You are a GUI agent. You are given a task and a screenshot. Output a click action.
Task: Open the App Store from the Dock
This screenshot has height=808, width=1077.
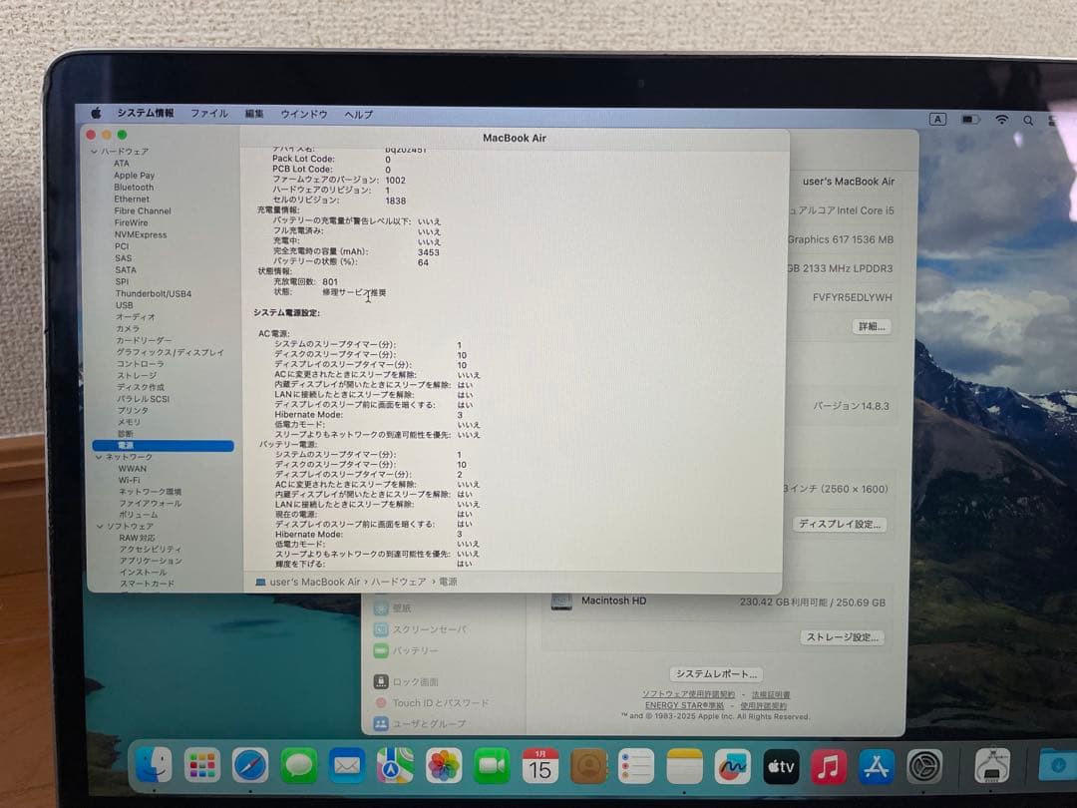click(876, 768)
